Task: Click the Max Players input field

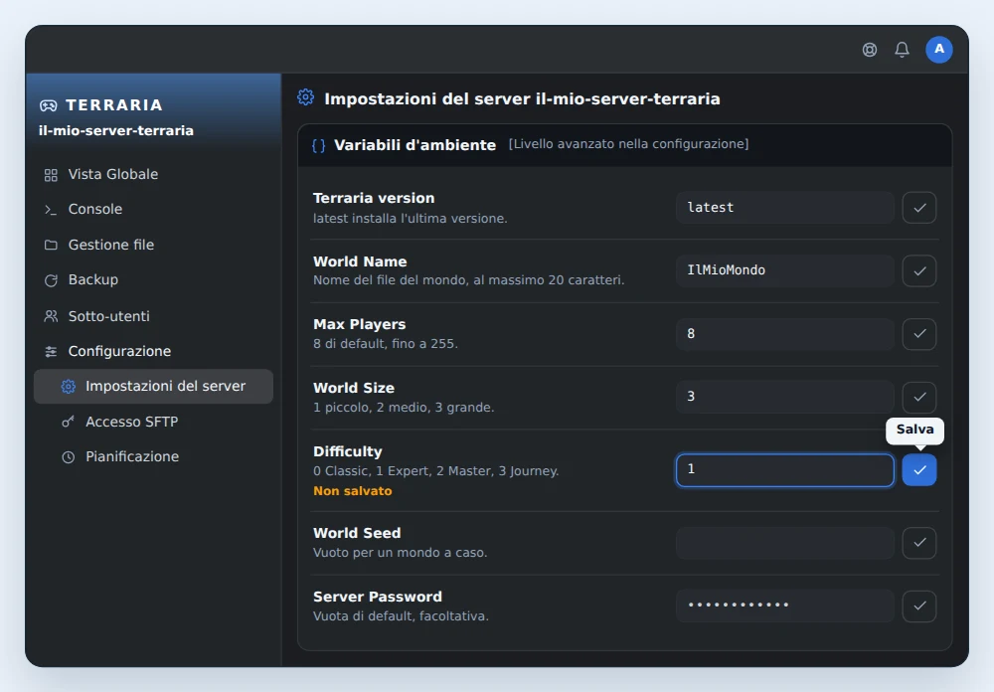Action: [785, 334]
